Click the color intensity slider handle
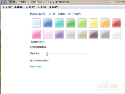This screenshot has height=94, width=125. (47, 54)
